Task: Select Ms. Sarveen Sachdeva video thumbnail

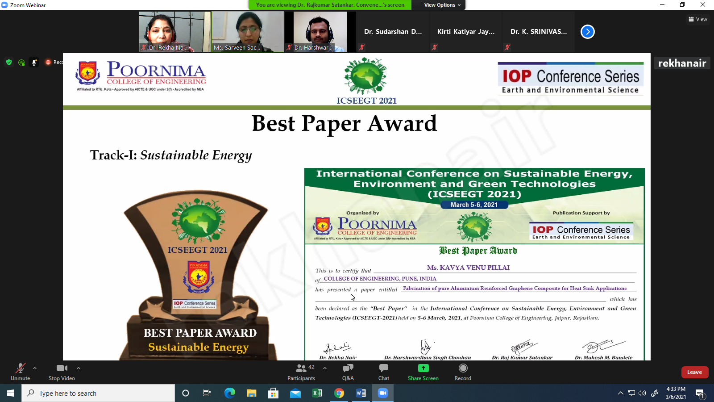Action: (248, 32)
